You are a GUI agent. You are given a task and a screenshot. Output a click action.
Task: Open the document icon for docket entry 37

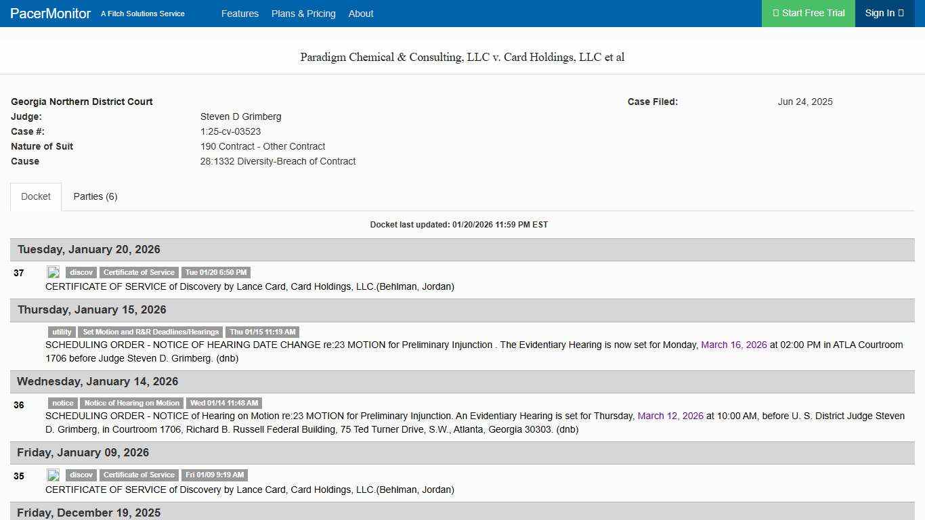tap(53, 272)
